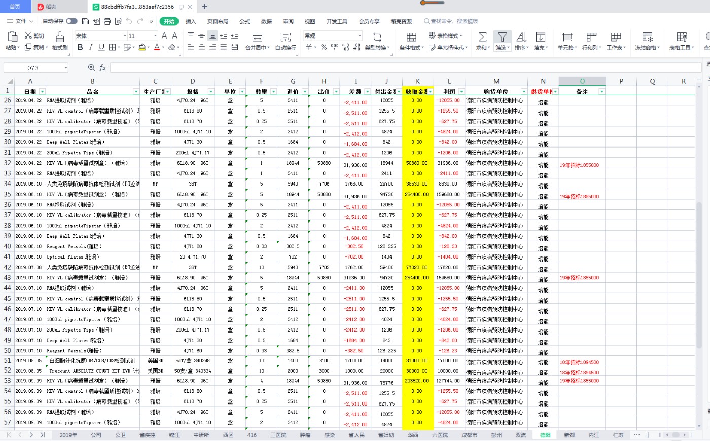This screenshot has height=441, width=710.
Task: Click the Table Style (表格样式) button
Action: point(446,36)
